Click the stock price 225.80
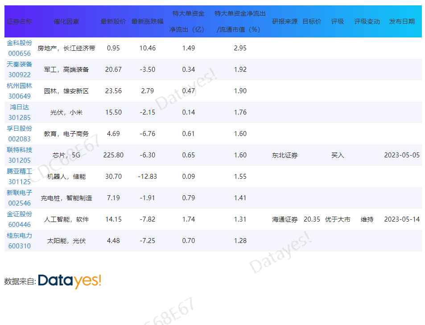Viewport: 425px width, 325px height. click(x=113, y=155)
